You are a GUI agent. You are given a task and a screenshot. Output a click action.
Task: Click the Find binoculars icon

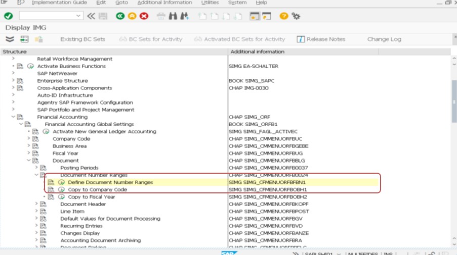point(173,16)
